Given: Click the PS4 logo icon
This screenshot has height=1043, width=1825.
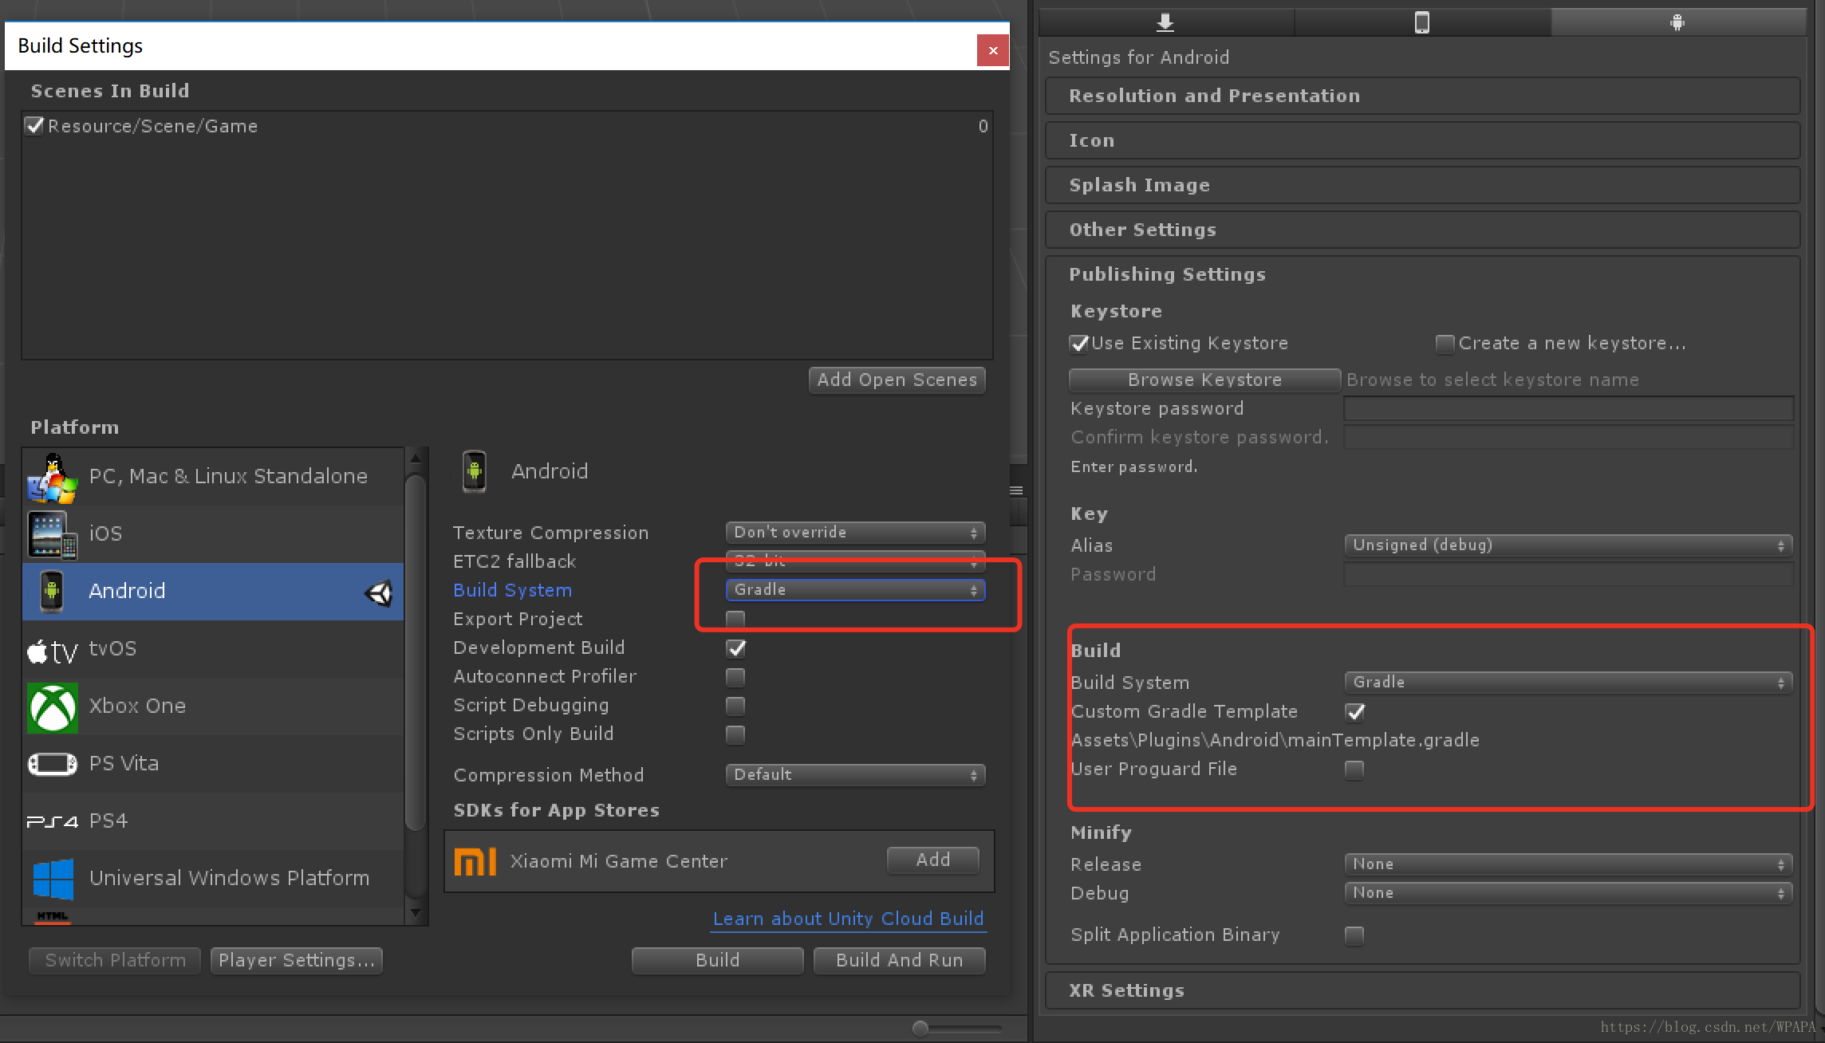Looking at the screenshot, I should (x=52, y=821).
